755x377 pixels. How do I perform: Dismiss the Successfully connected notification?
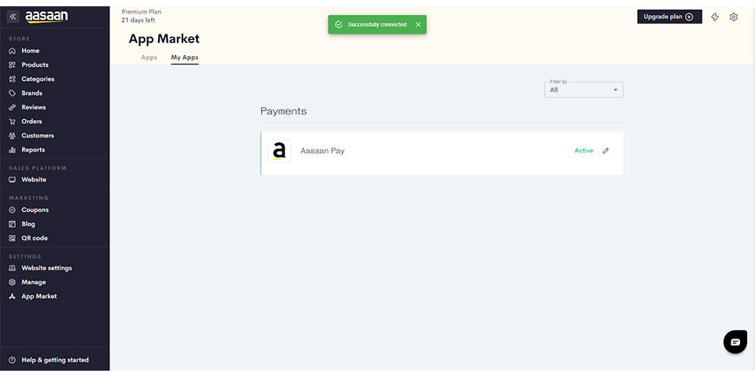click(418, 24)
